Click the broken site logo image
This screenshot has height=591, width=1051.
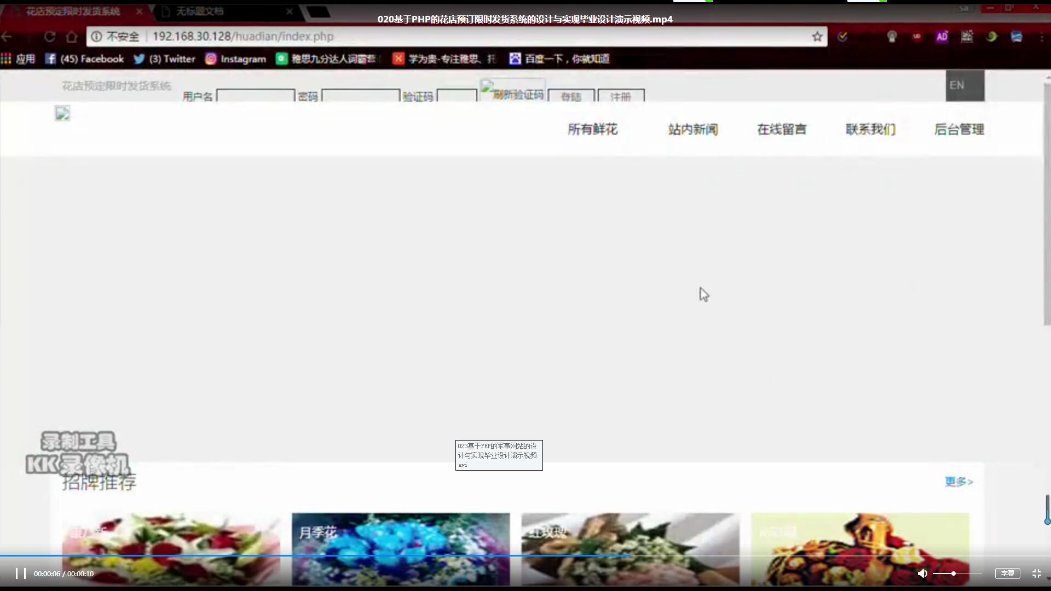click(x=62, y=113)
